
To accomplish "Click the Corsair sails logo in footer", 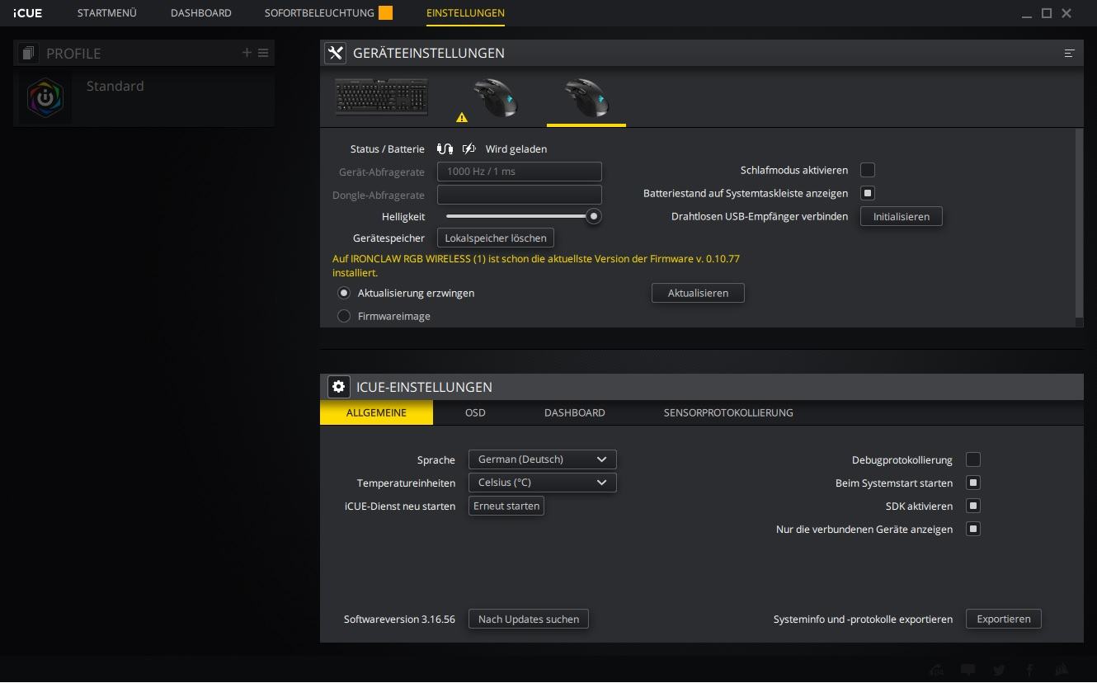I will pyautogui.click(x=1062, y=670).
